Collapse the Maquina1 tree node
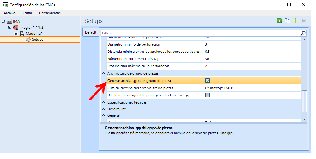Viewport: 316px width, 159px height. [x=16, y=34]
